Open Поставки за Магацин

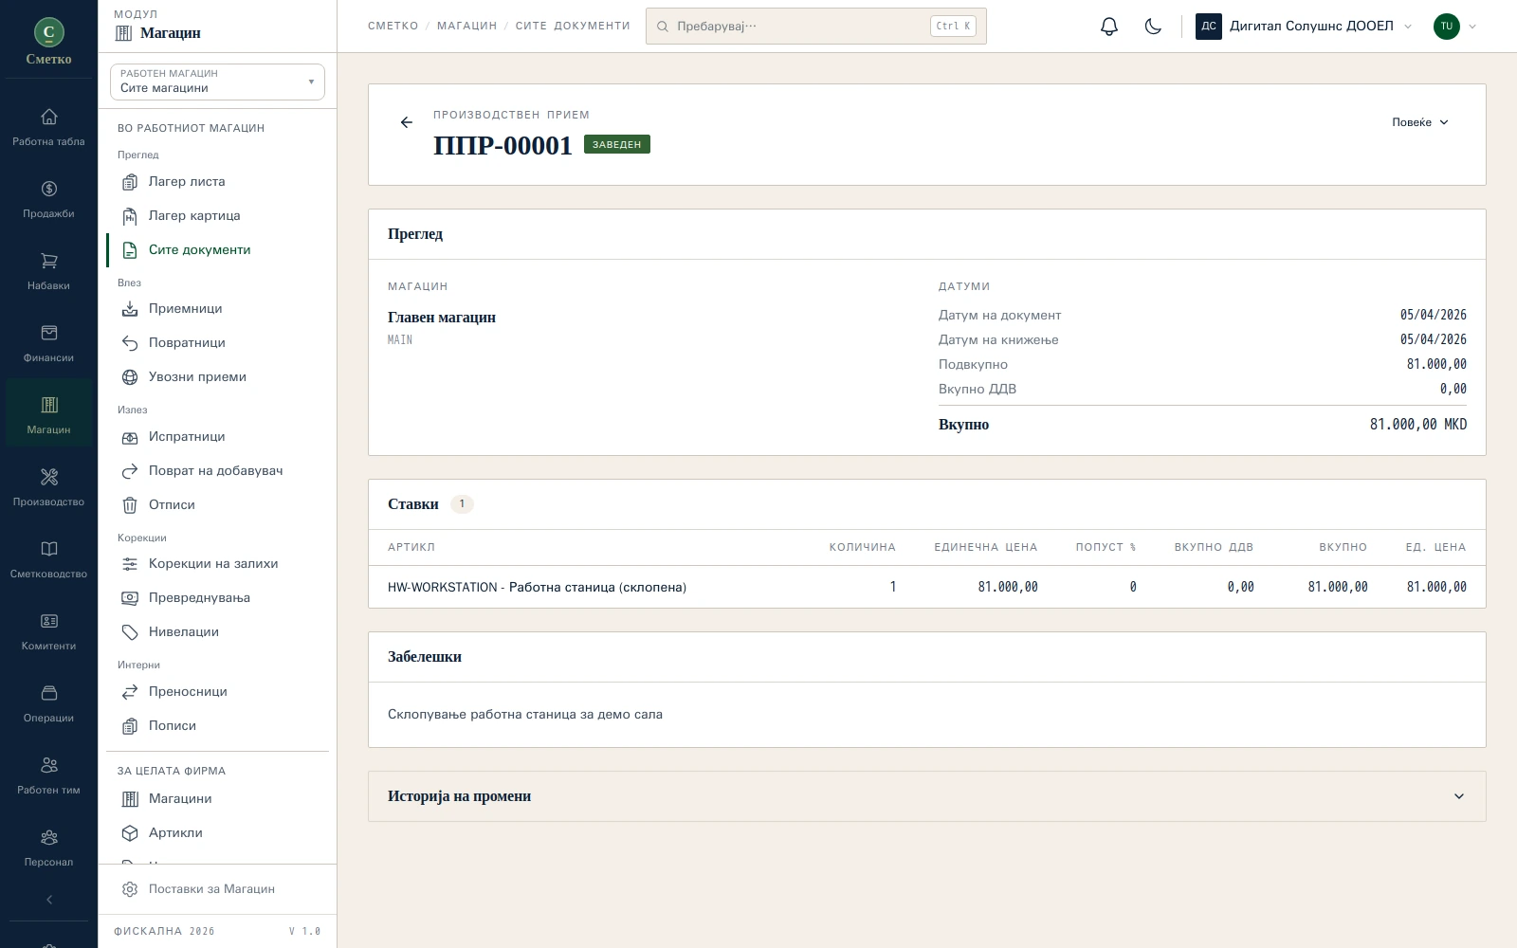pyautogui.click(x=217, y=889)
